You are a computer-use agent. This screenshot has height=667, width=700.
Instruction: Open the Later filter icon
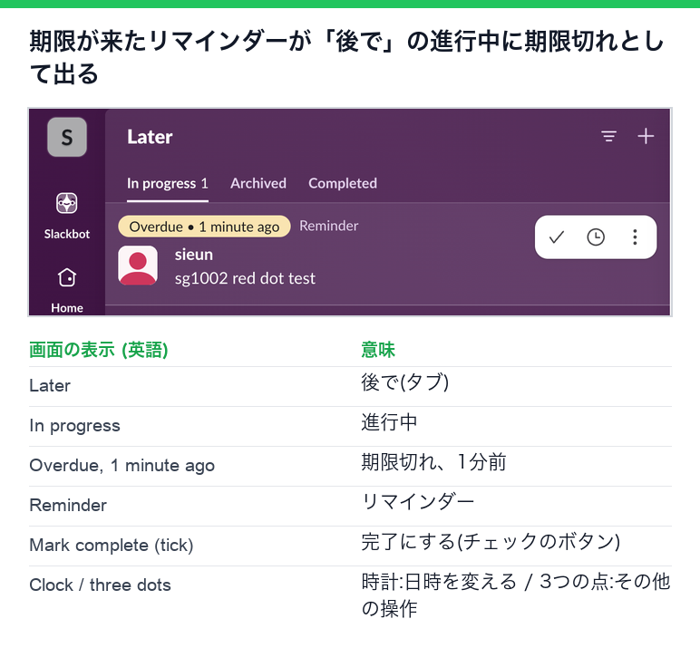point(608,136)
